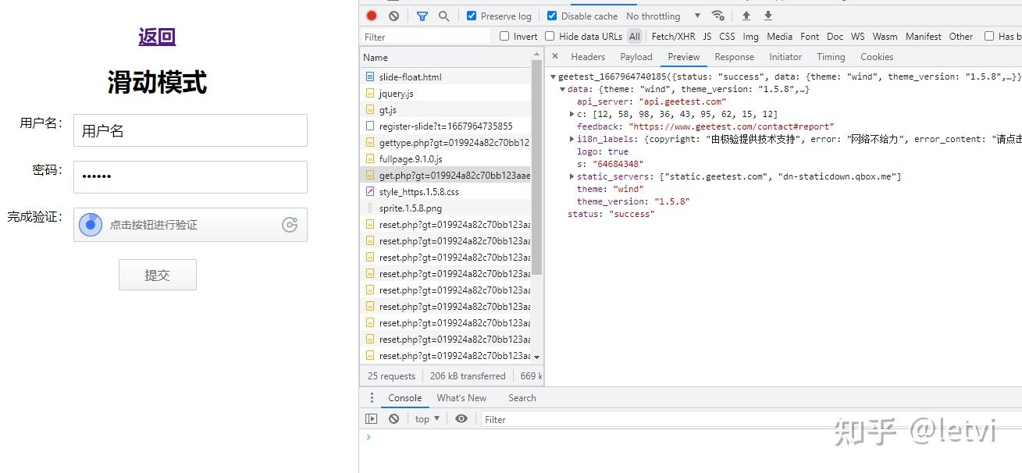The width and height of the screenshot is (1022, 473).
Task: Enable Hide data URLs checkbox
Action: pyautogui.click(x=550, y=36)
